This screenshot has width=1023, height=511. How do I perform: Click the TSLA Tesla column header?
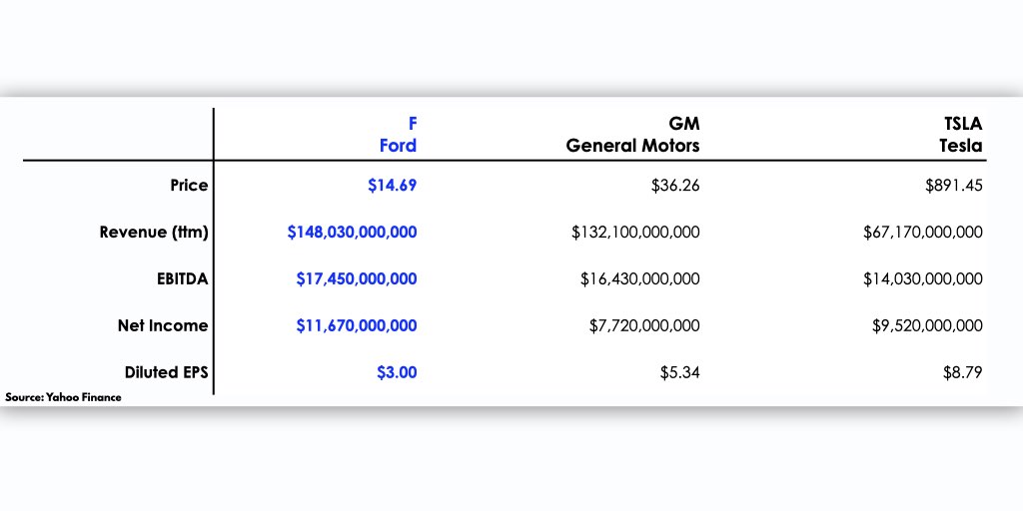click(x=960, y=135)
